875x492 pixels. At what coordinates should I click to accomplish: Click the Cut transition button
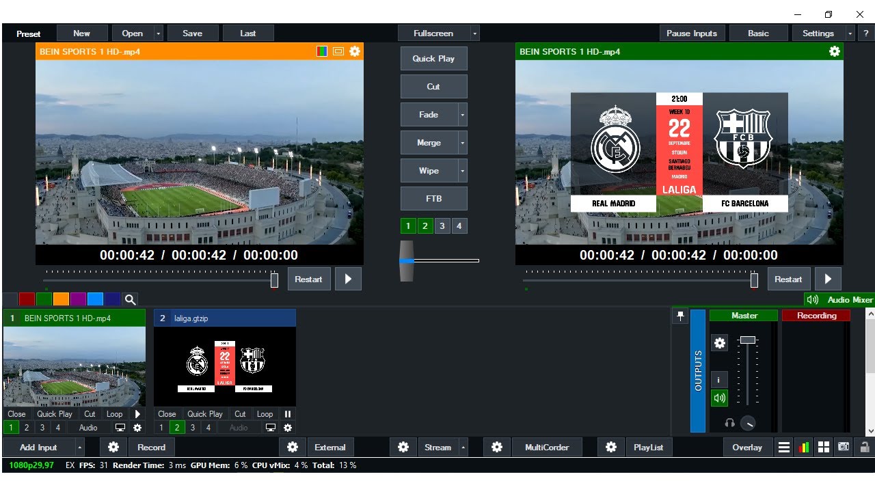click(x=433, y=87)
